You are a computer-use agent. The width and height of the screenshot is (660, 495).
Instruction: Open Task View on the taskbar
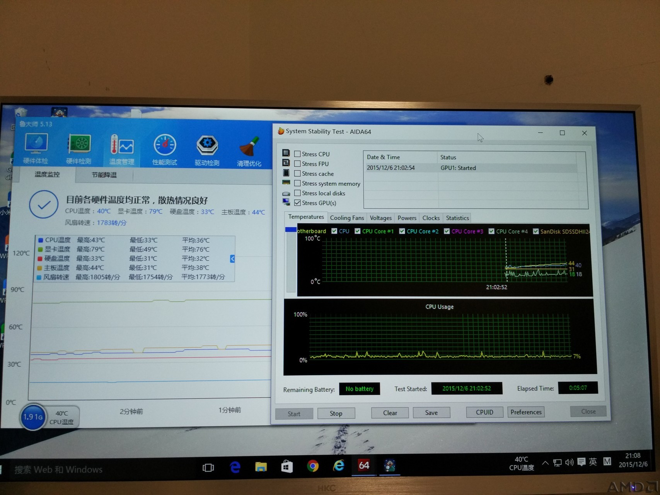[208, 468]
